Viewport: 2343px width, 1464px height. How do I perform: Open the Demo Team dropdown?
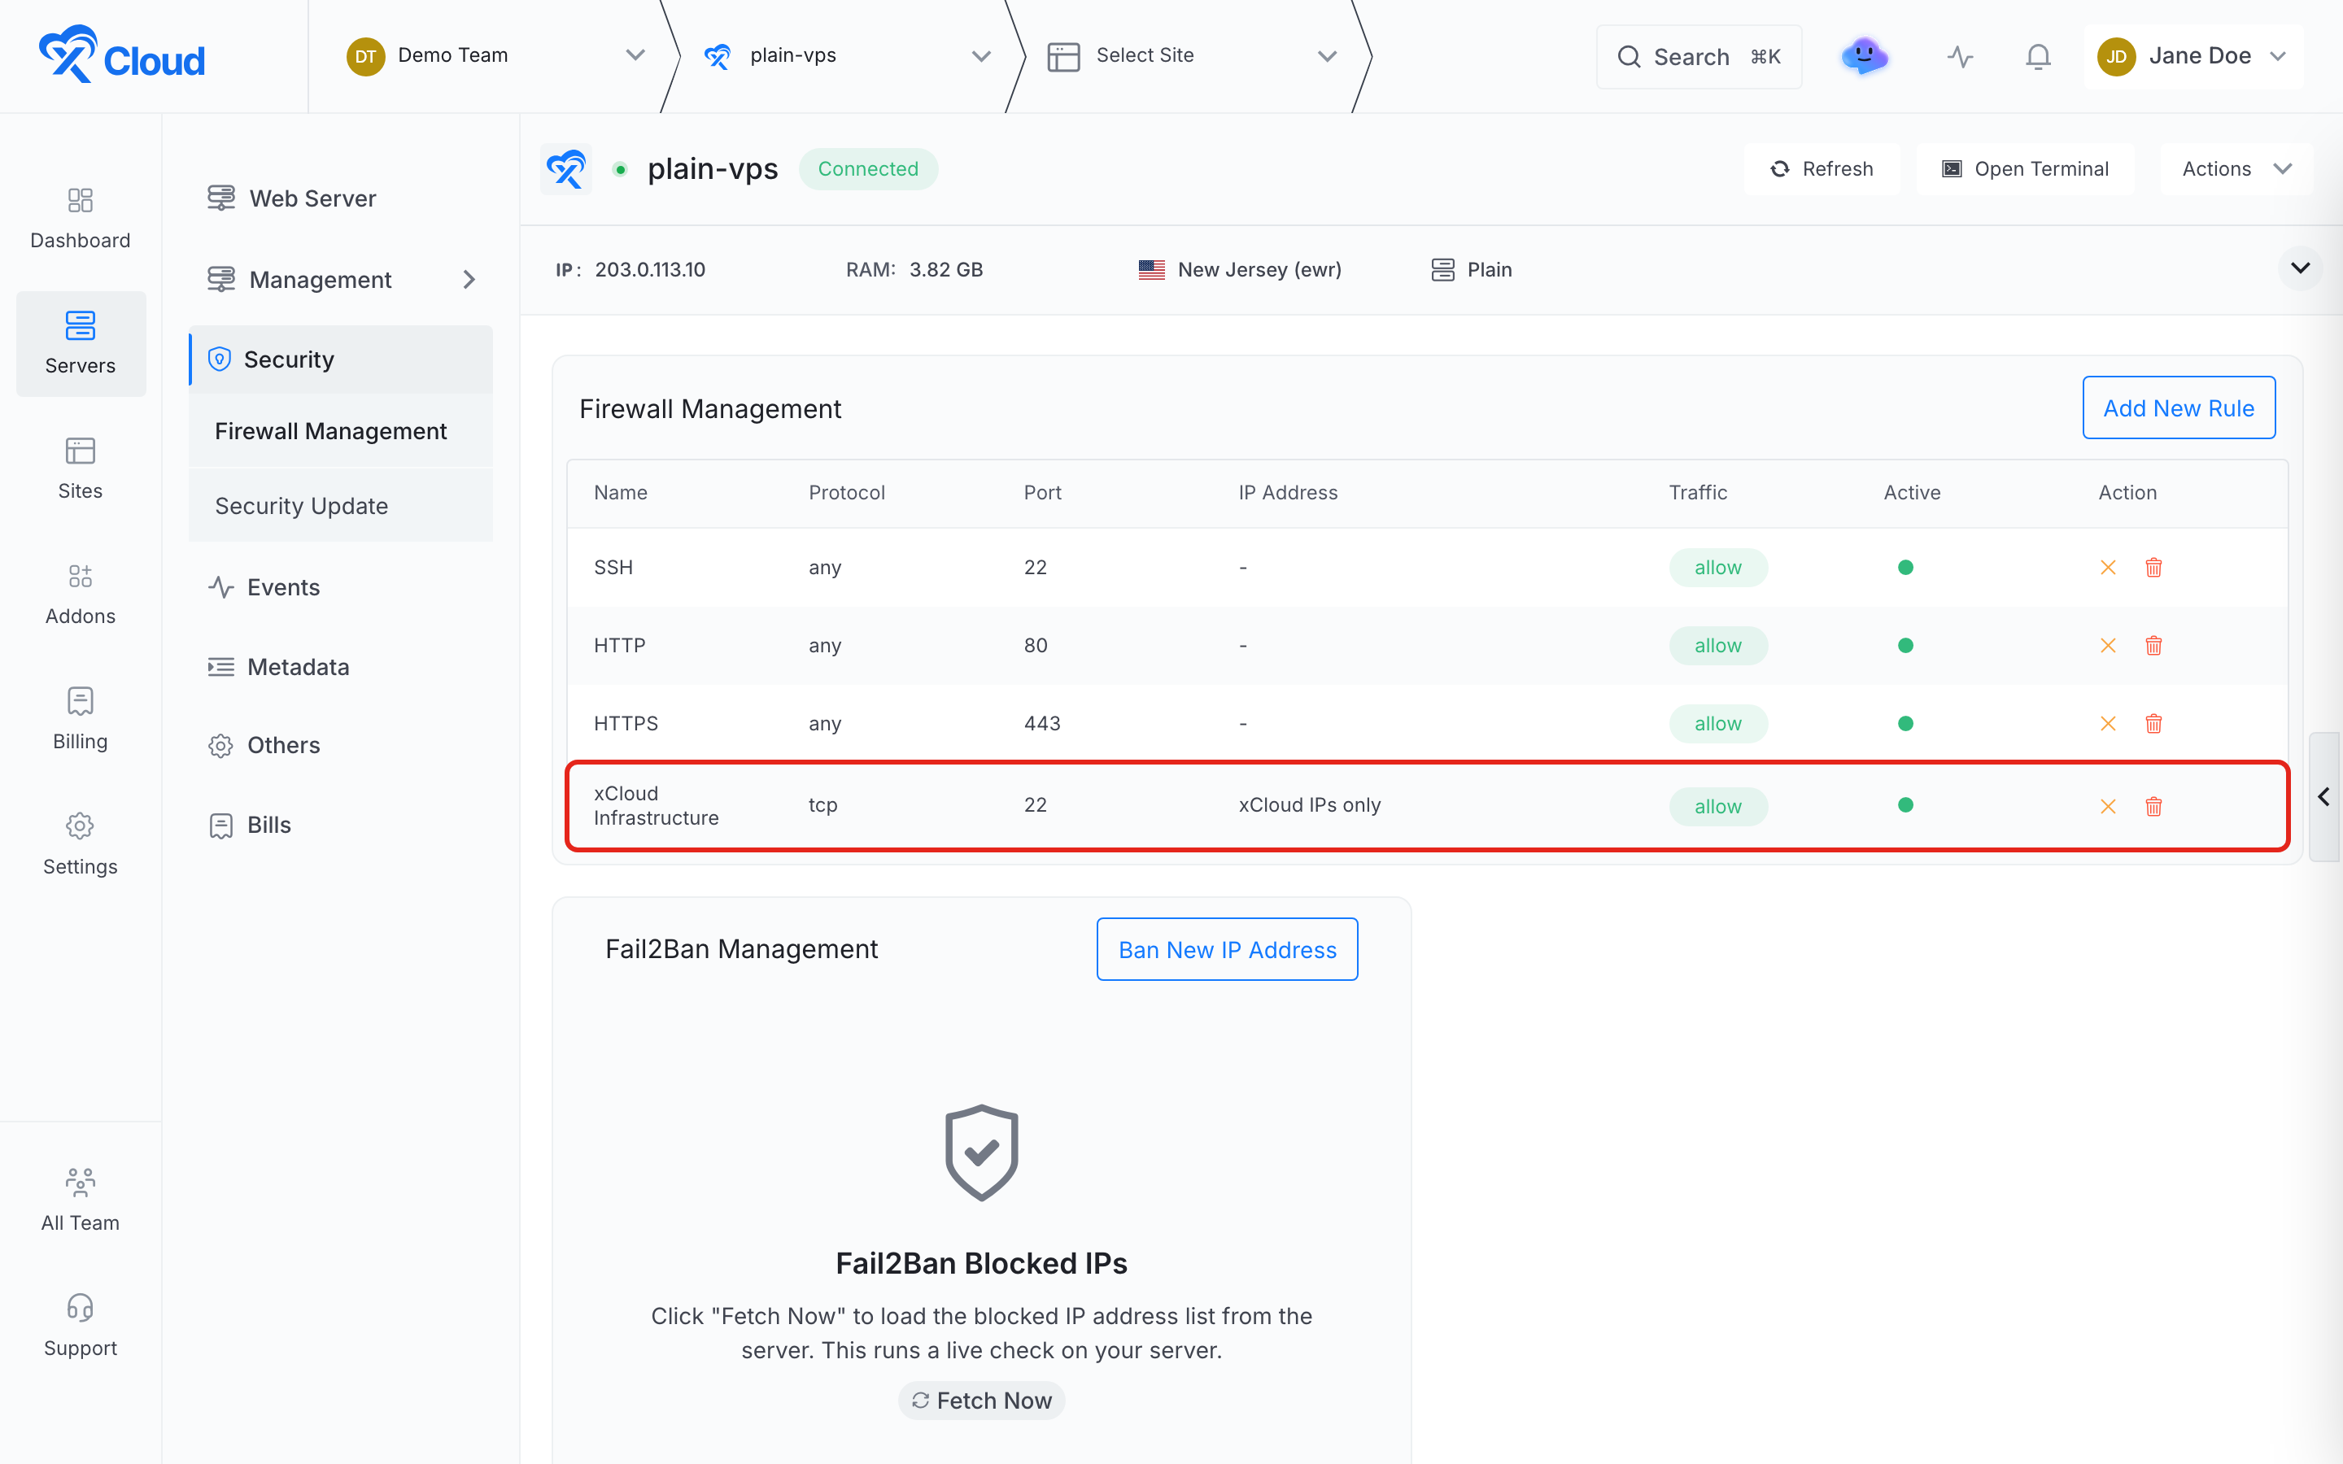tap(495, 55)
